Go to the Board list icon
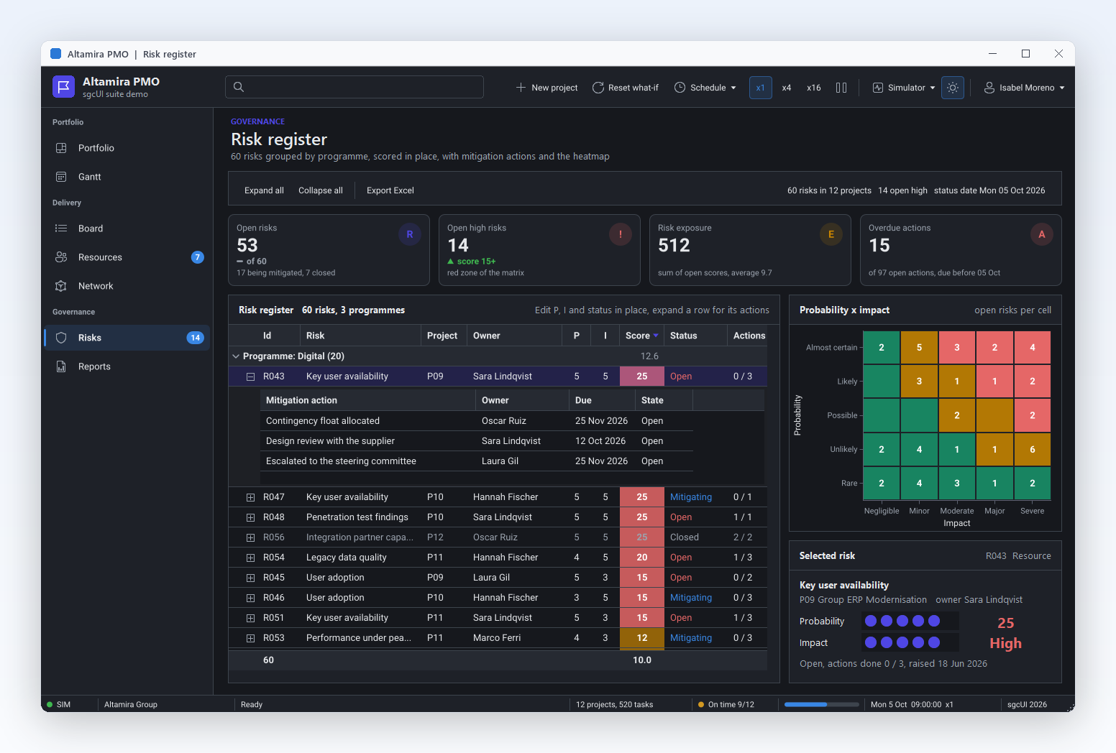Image resolution: width=1116 pixels, height=753 pixels. tap(61, 228)
